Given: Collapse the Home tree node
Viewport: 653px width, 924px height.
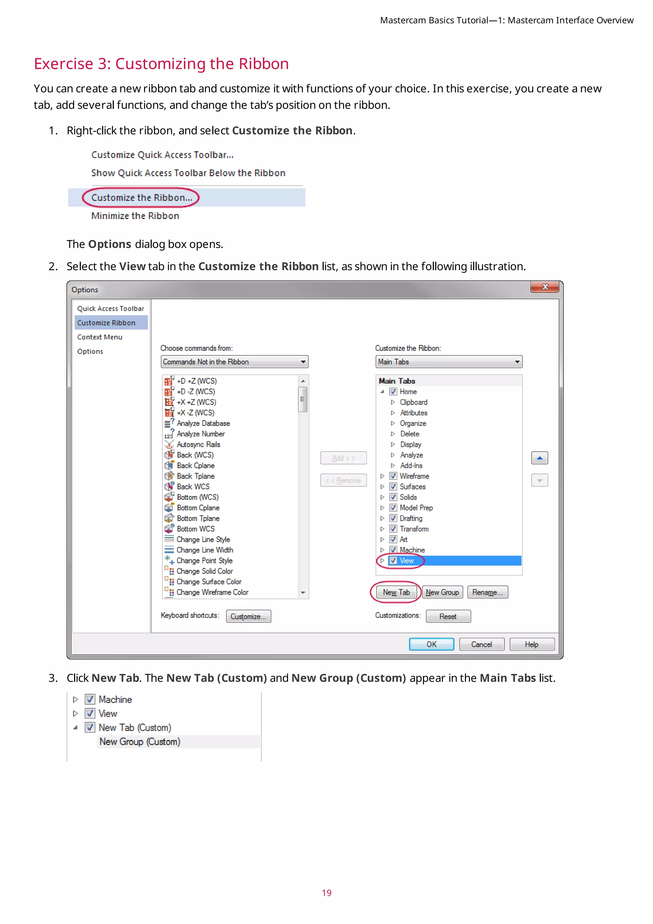Looking at the screenshot, I should point(382,391).
